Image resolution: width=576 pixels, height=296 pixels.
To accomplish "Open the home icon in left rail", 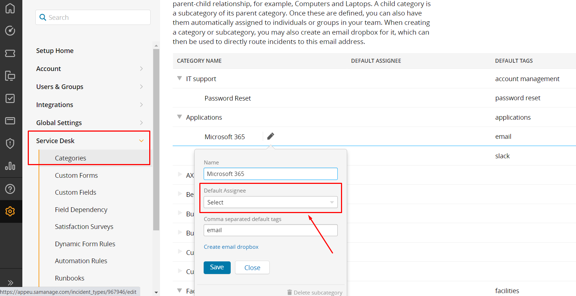I will click(x=10, y=8).
